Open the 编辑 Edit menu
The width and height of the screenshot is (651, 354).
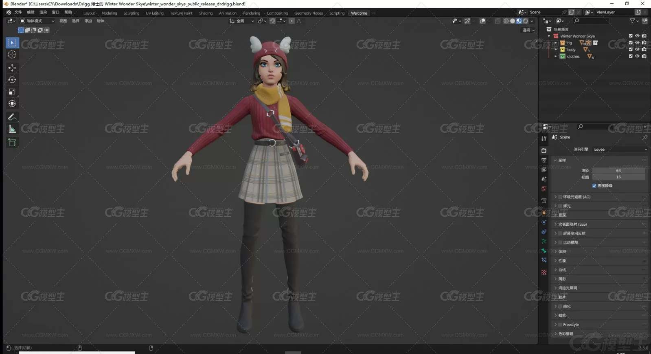click(31, 12)
